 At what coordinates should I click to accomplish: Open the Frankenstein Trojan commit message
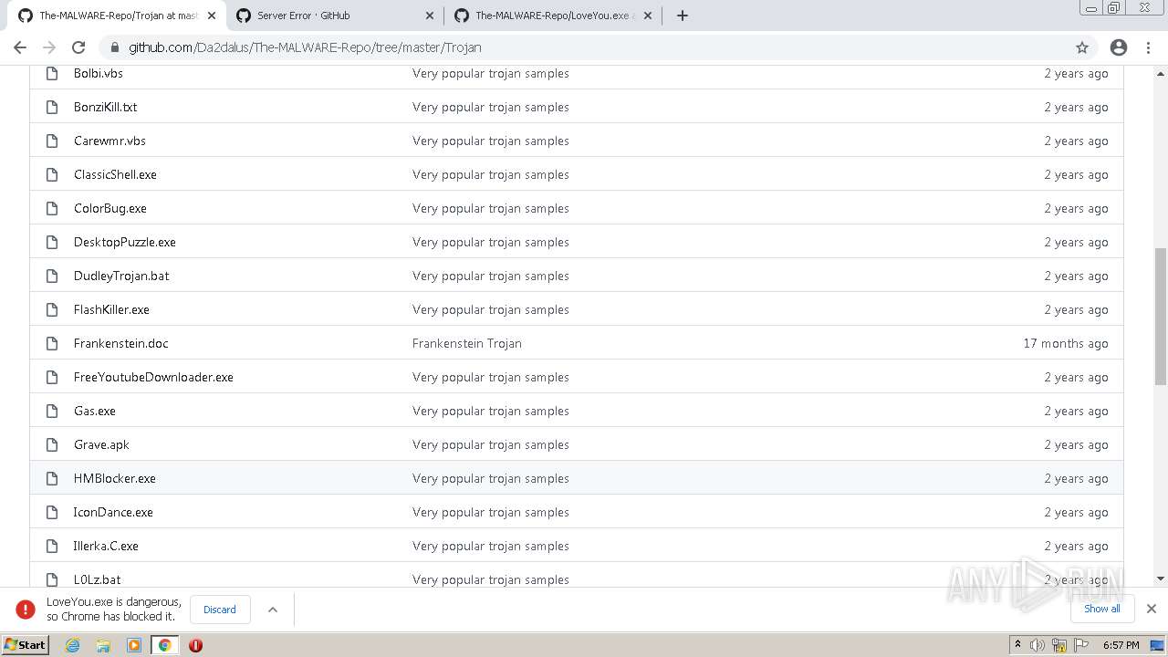point(467,343)
